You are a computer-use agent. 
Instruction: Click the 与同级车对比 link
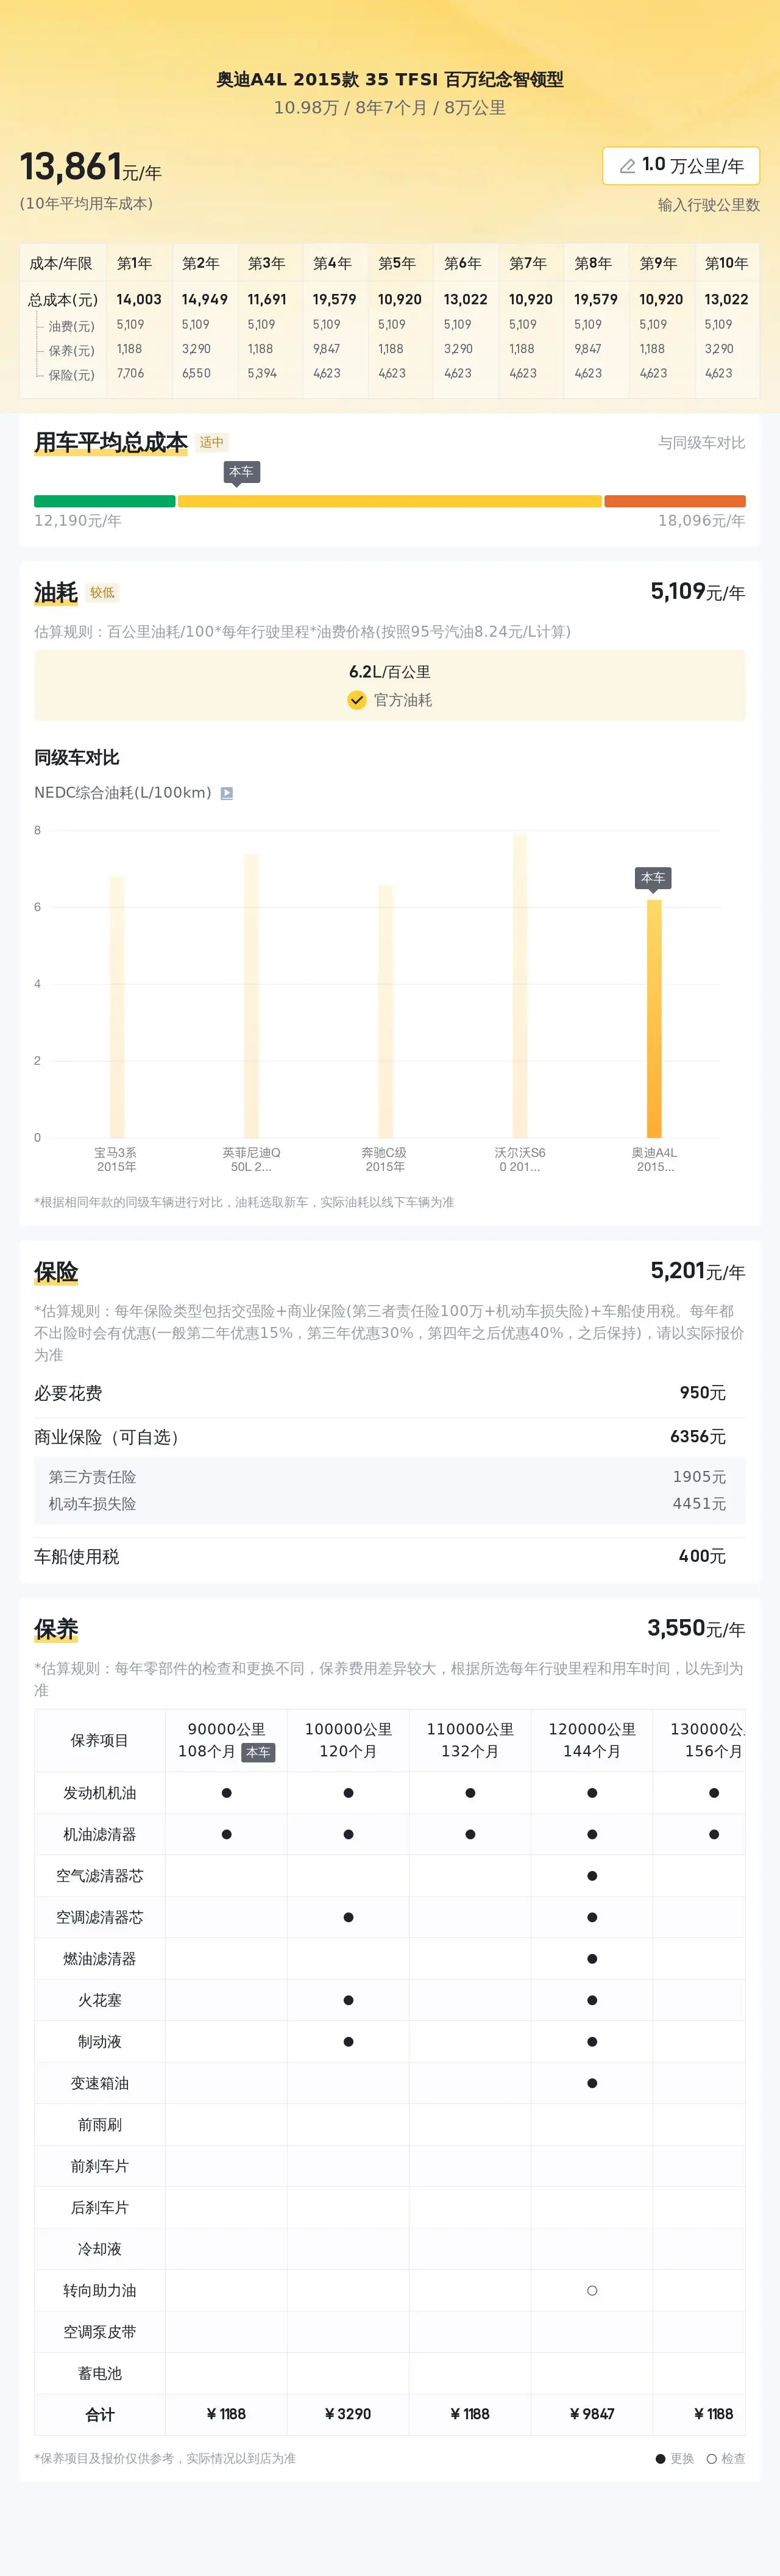coord(701,442)
